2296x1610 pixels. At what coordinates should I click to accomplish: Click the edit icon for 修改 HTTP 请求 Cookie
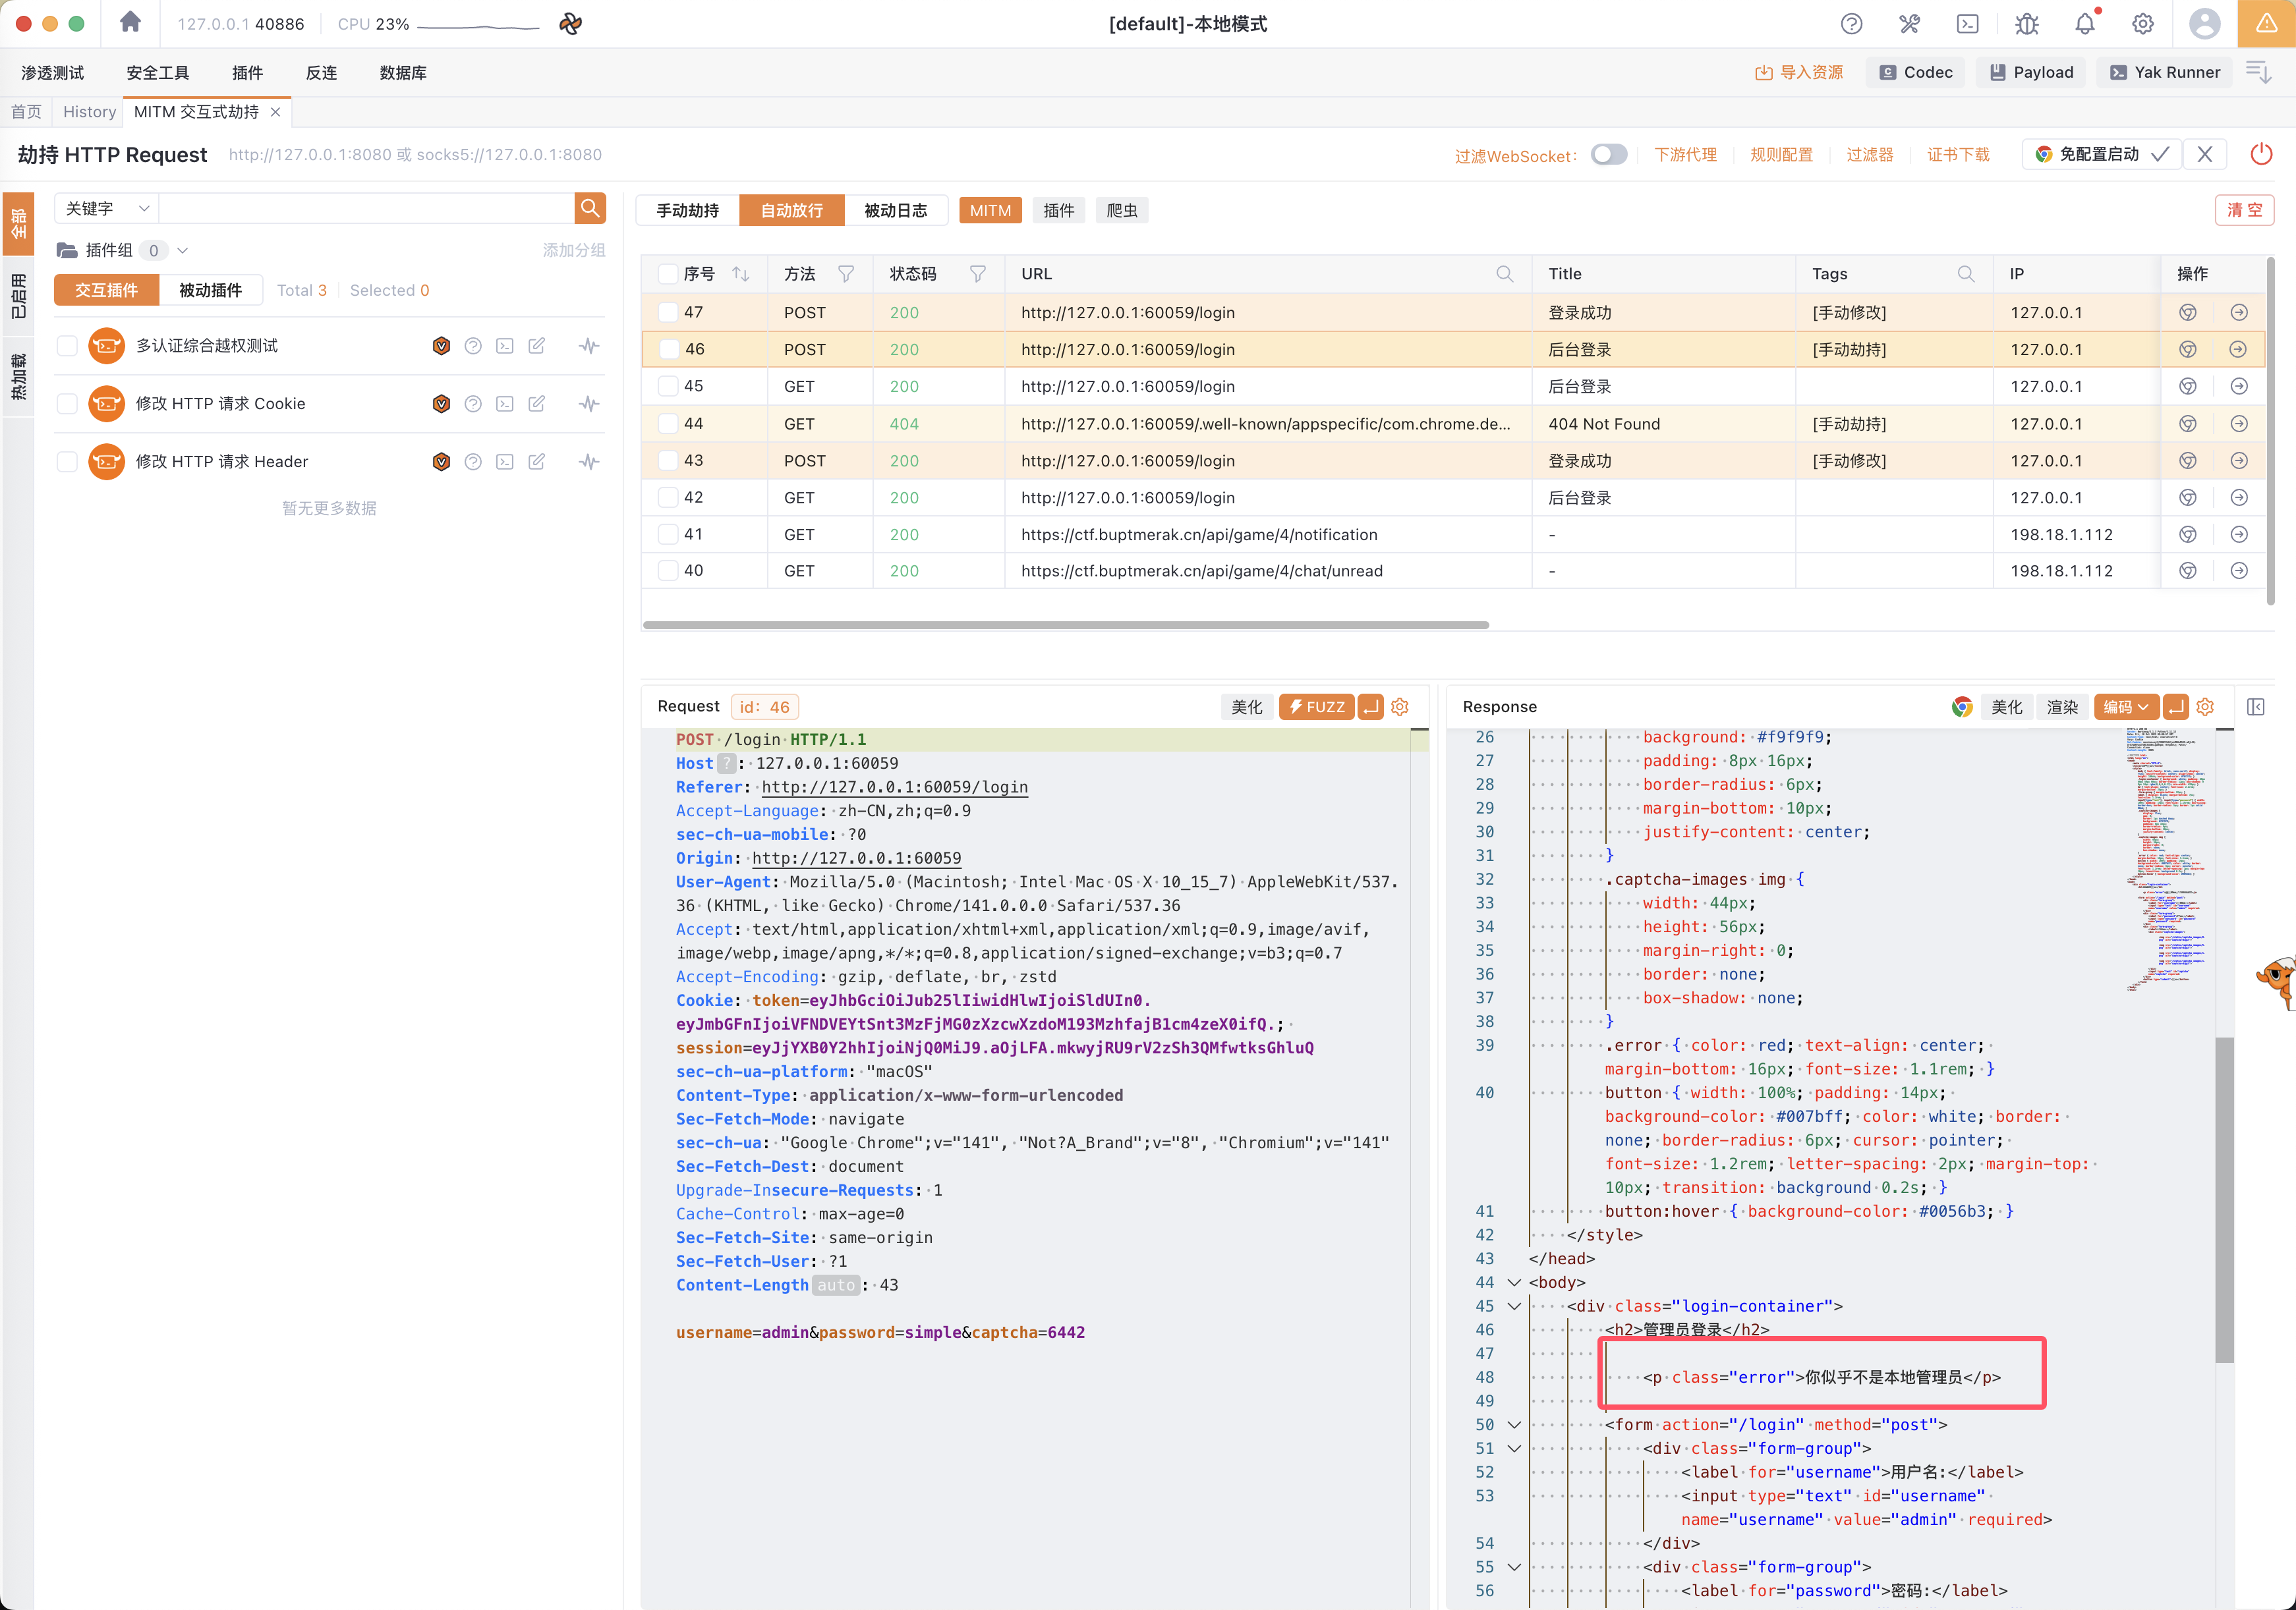537,404
